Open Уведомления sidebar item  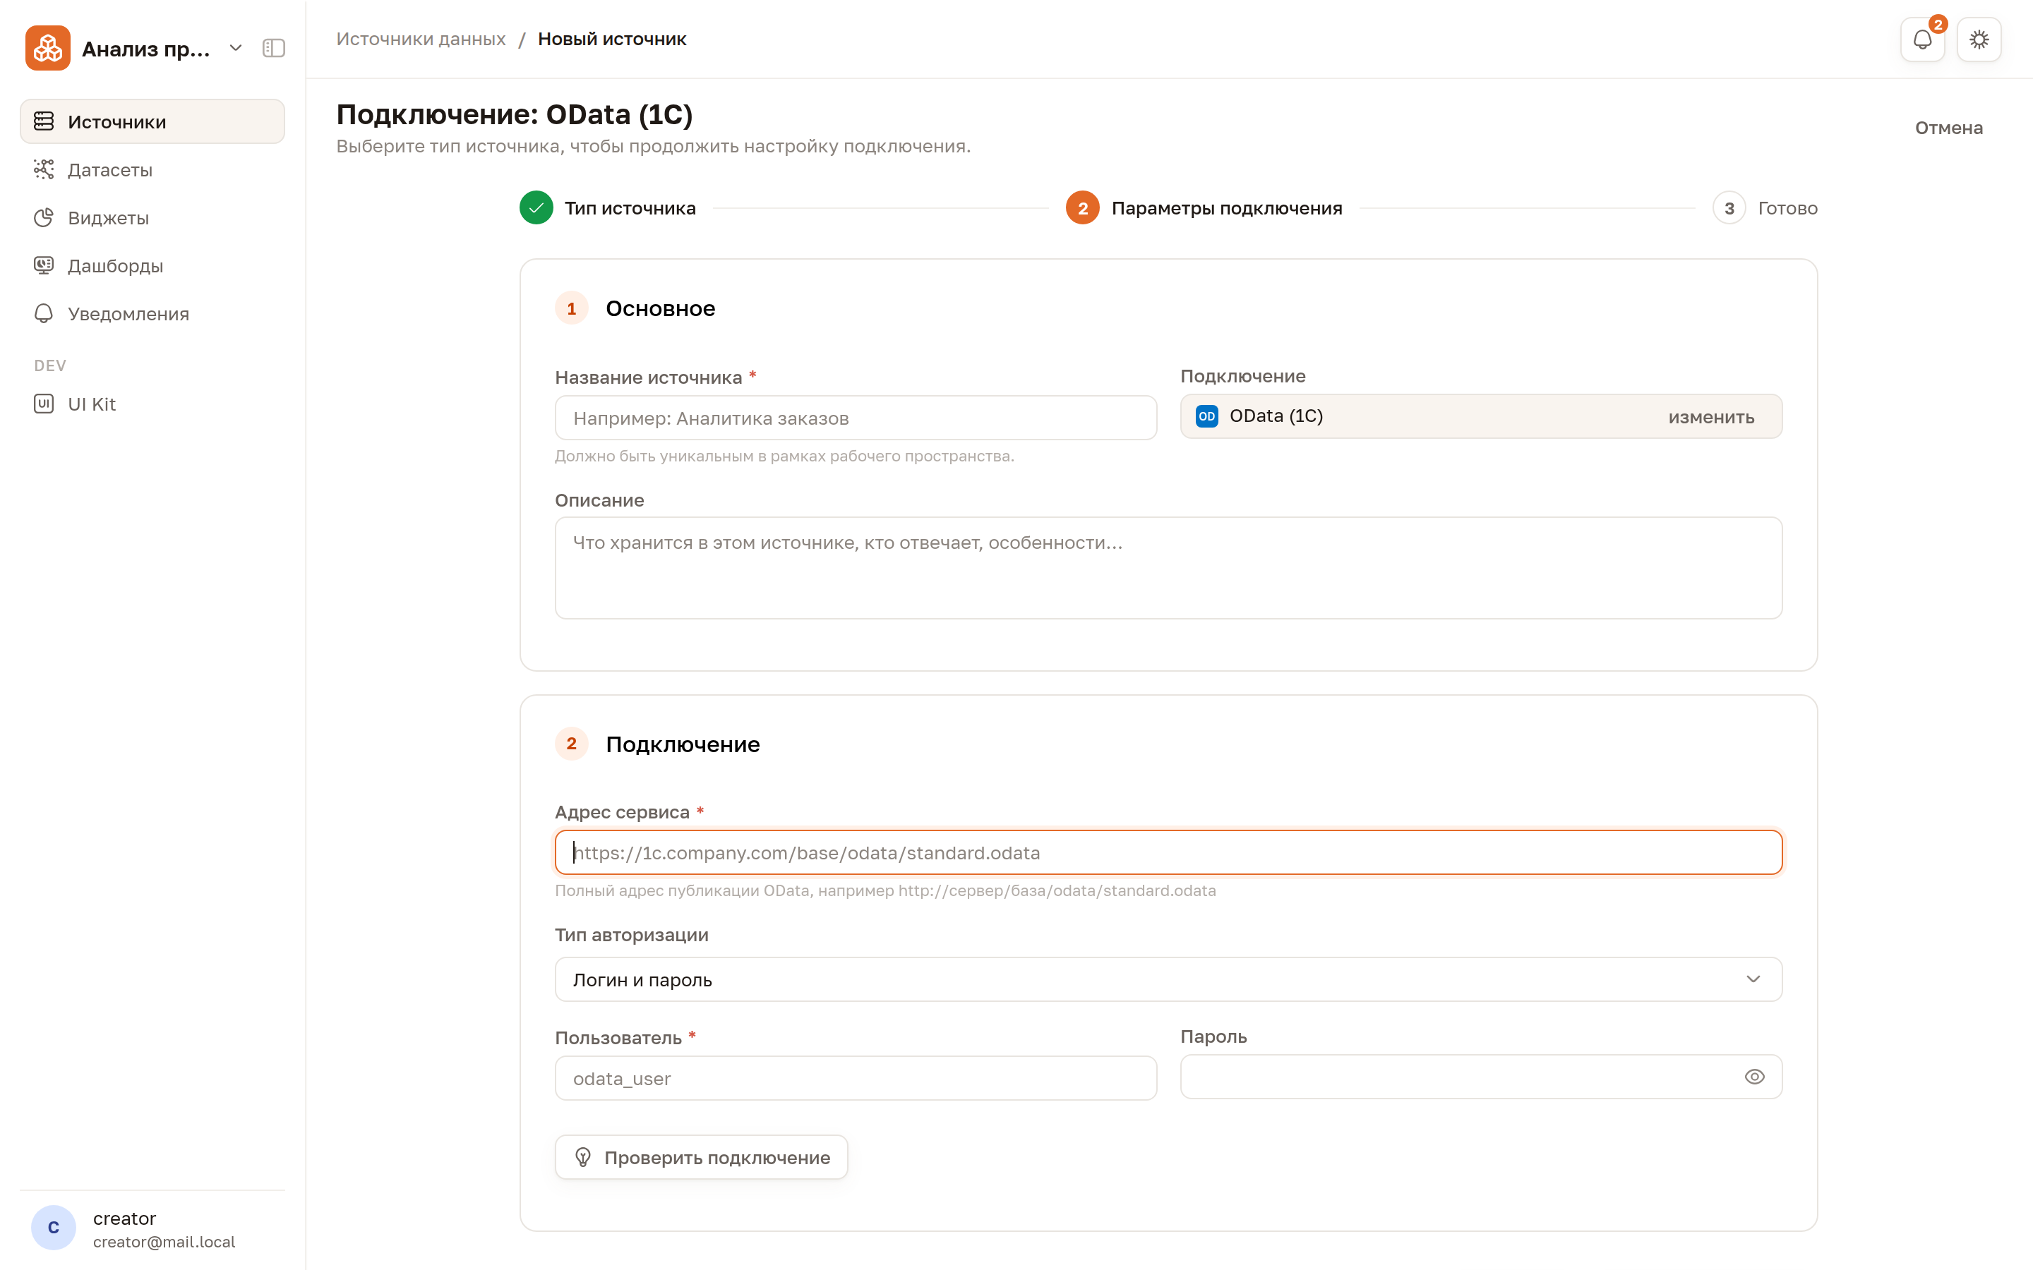[153, 313]
